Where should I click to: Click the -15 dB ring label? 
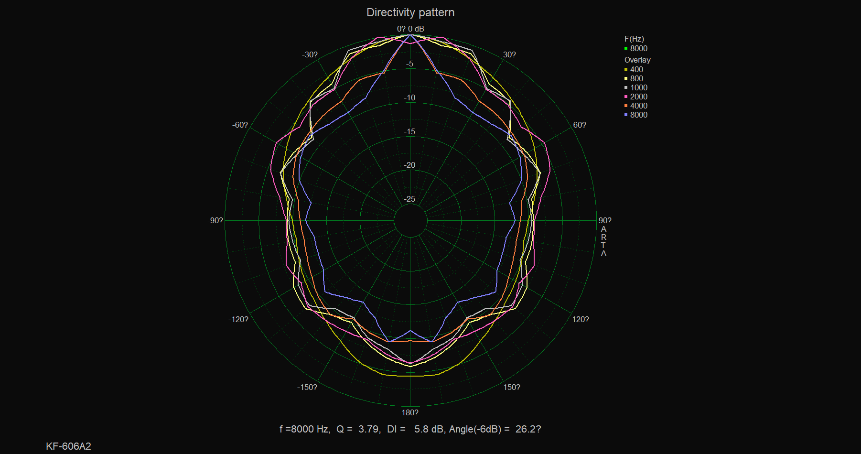click(409, 131)
